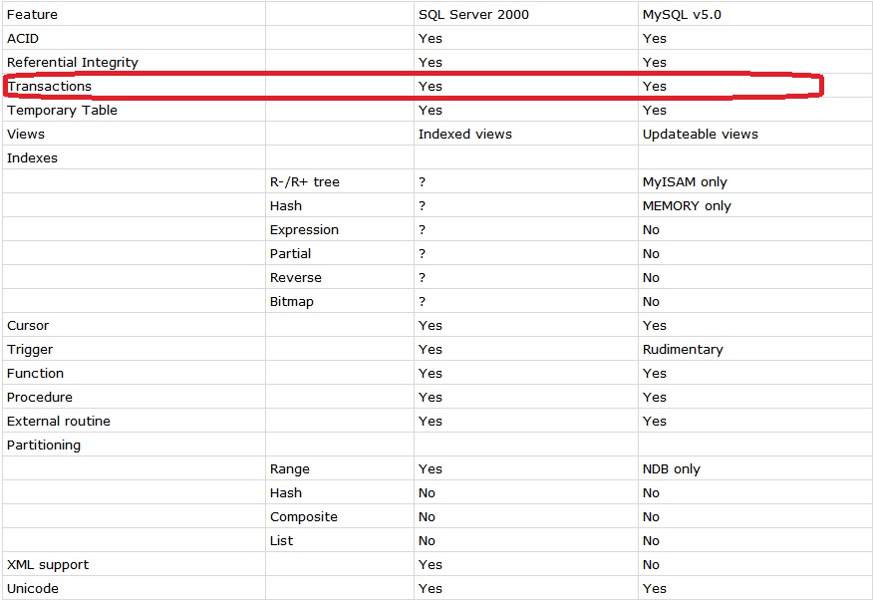Click the "Expression" index type
Image resolution: width=873 pixels, height=600 pixels.
click(304, 230)
